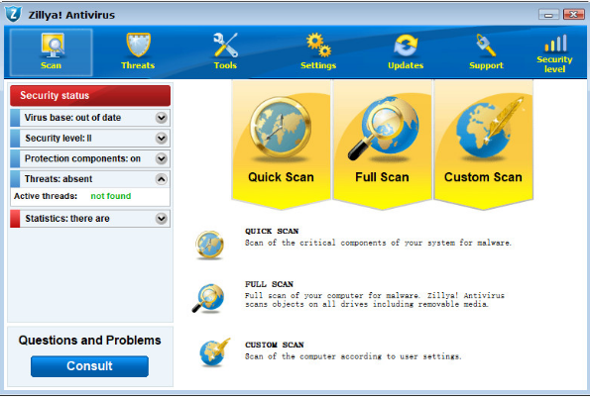This screenshot has height=397, width=590.
Task: Collapse the Threats: absent section arrow
Action: coord(161,179)
